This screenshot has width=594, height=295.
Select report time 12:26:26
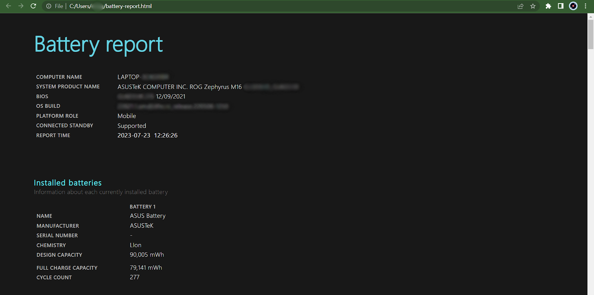(166, 136)
